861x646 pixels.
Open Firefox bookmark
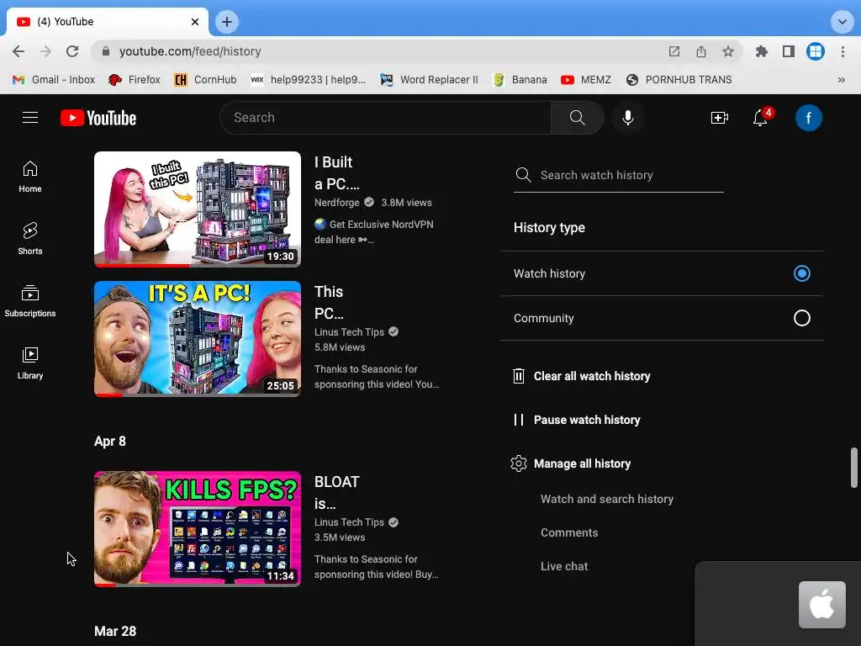[135, 80]
